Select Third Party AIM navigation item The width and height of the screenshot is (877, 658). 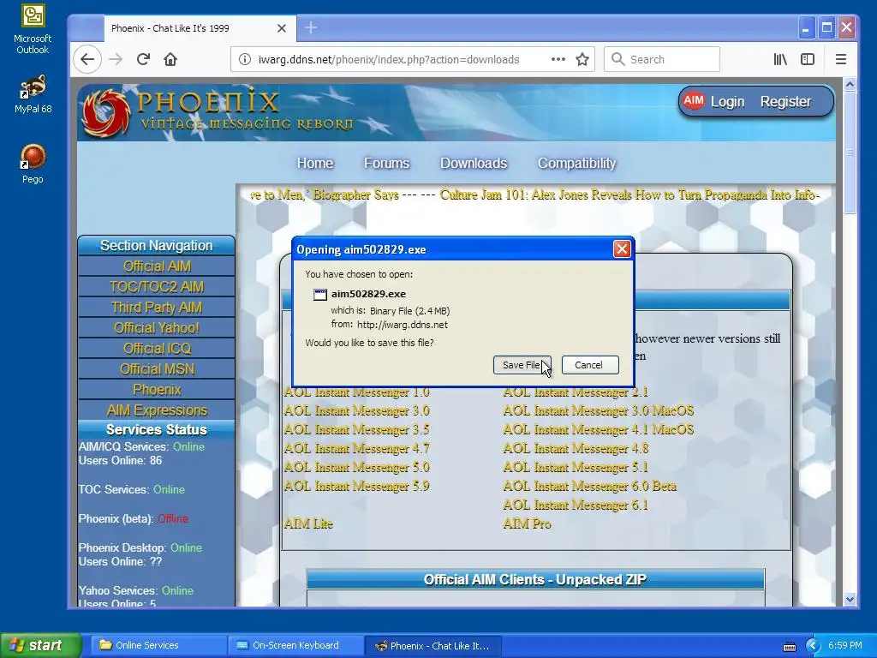coord(157,308)
